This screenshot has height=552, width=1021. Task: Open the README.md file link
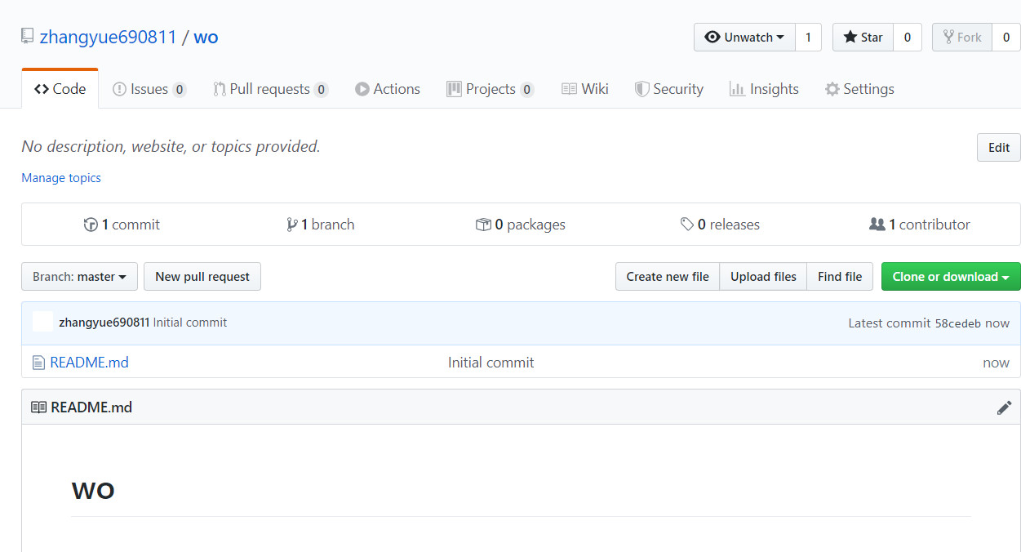click(x=89, y=363)
